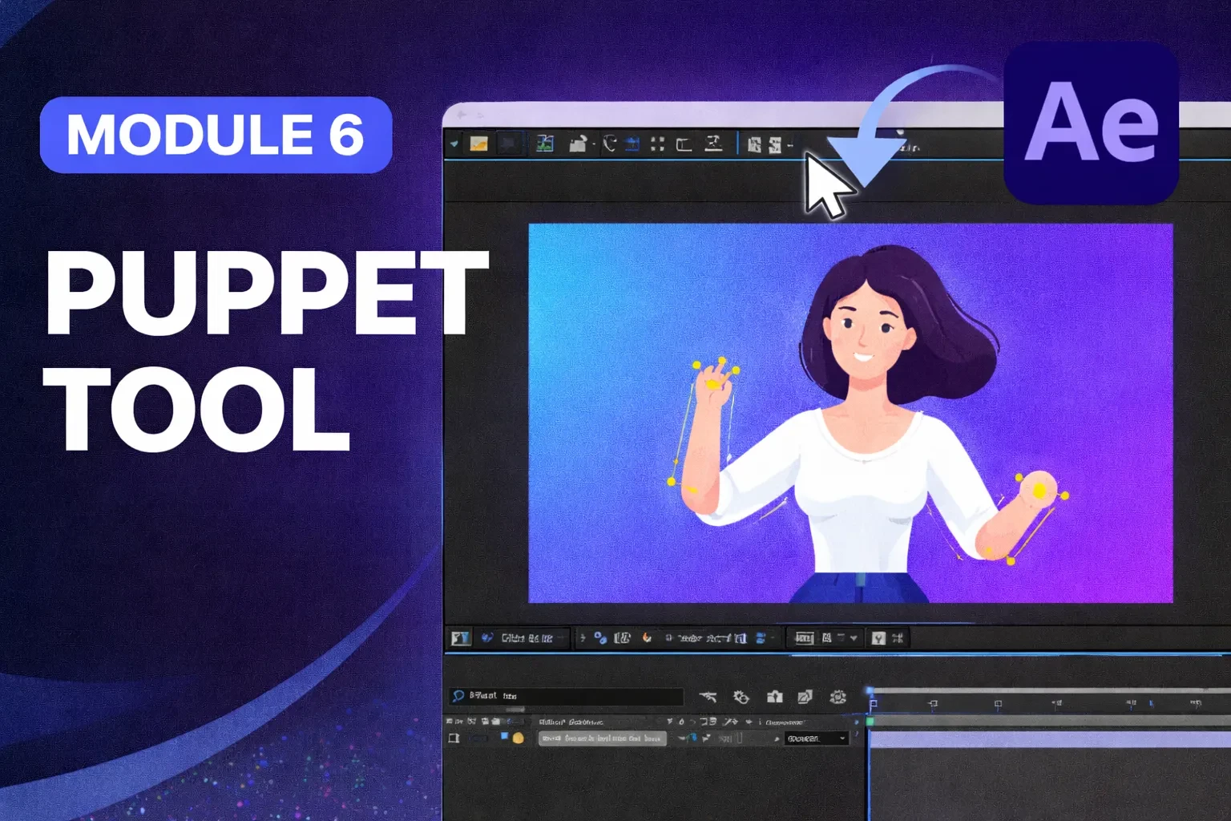This screenshot has width=1231, height=821.
Task: Click the house-shaped icon above the layer list
Action: click(x=774, y=697)
